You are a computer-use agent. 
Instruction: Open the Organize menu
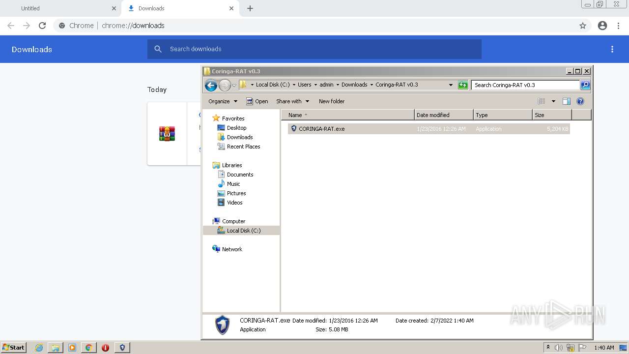click(x=223, y=101)
